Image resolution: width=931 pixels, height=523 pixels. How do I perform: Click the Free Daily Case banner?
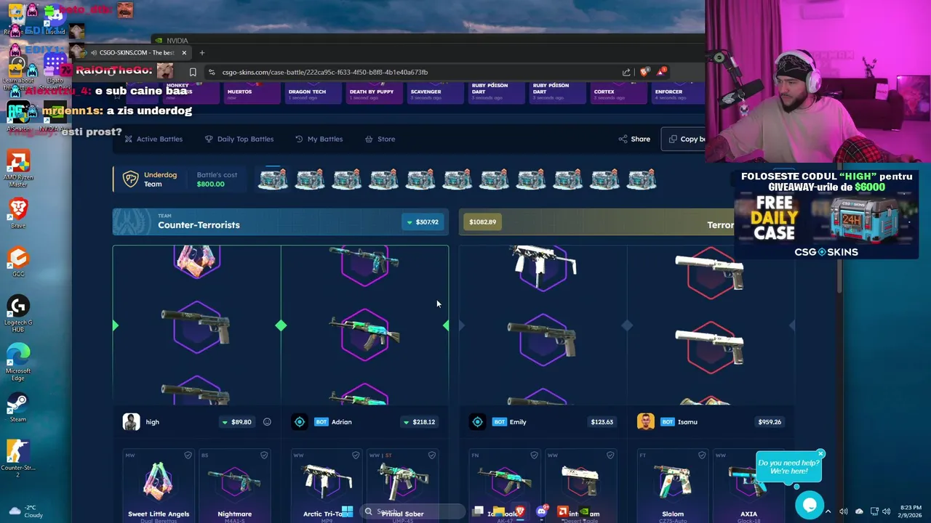click(x=826, y=213)
